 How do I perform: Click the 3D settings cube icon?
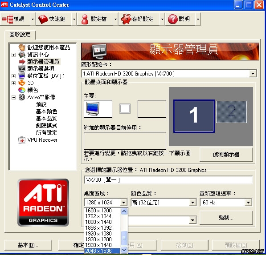point(22,83)
